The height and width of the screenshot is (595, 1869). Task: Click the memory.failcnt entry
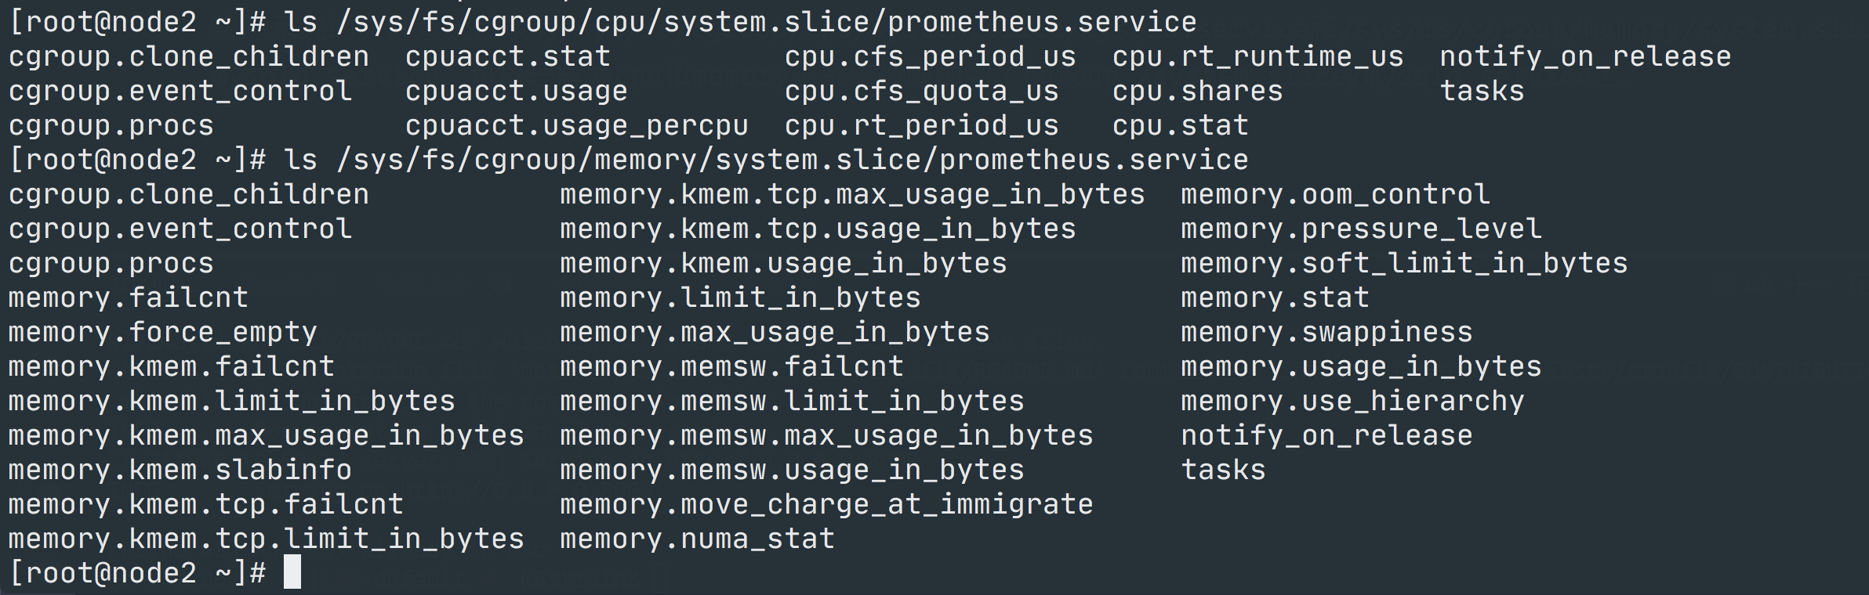[128, 297]
